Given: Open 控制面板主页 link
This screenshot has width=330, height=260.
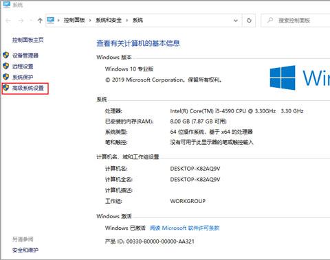Looking at the screenshot, I should pyautogui.click(x=28, y=40).
